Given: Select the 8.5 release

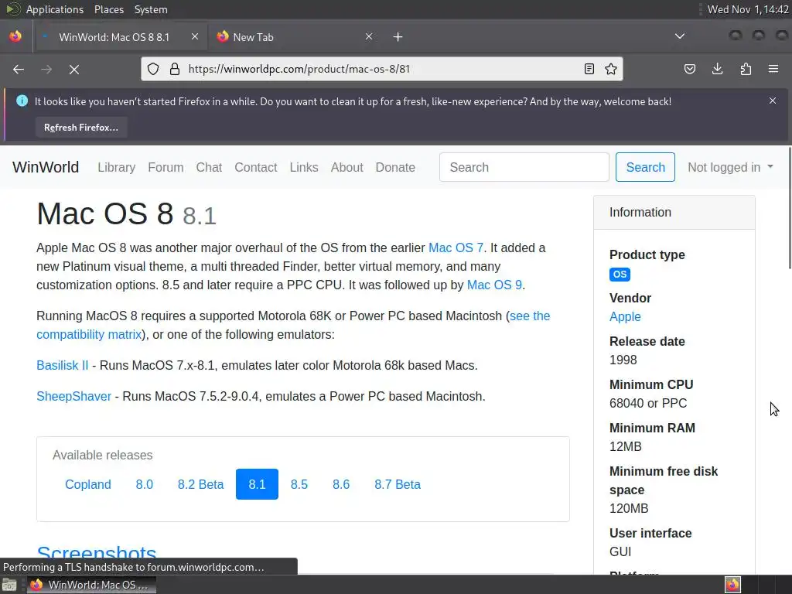Looking at the screenshot, I should coord(299,484).
